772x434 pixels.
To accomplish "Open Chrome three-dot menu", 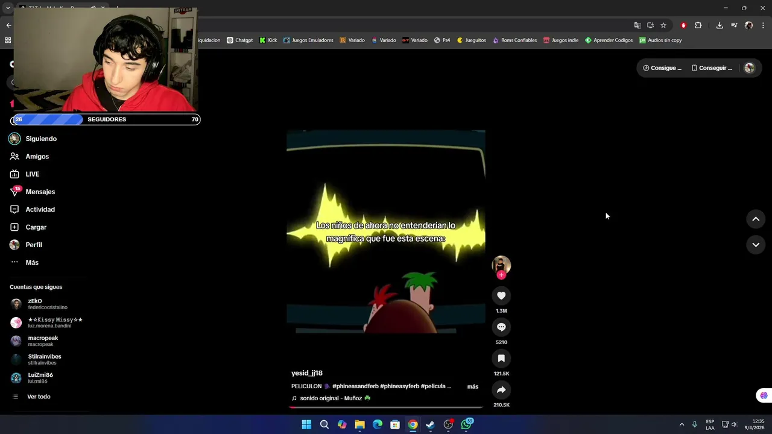I will [763, 25].
